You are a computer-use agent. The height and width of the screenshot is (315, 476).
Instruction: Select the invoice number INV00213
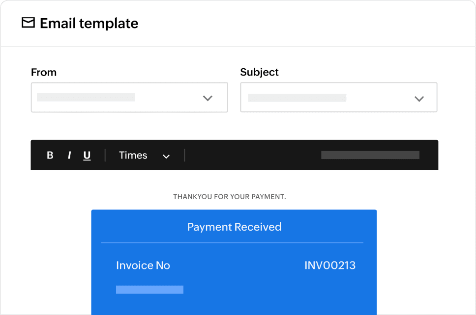tap(330, 265)
